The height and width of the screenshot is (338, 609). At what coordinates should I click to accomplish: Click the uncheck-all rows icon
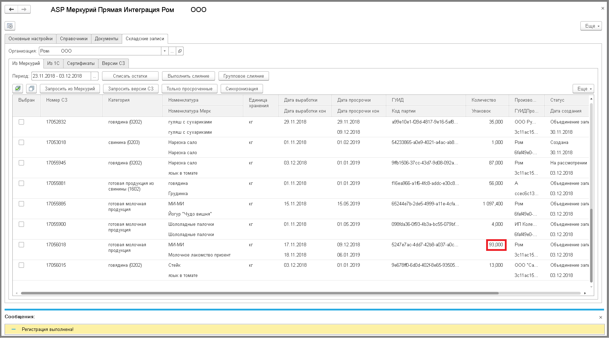pos(31,89)
